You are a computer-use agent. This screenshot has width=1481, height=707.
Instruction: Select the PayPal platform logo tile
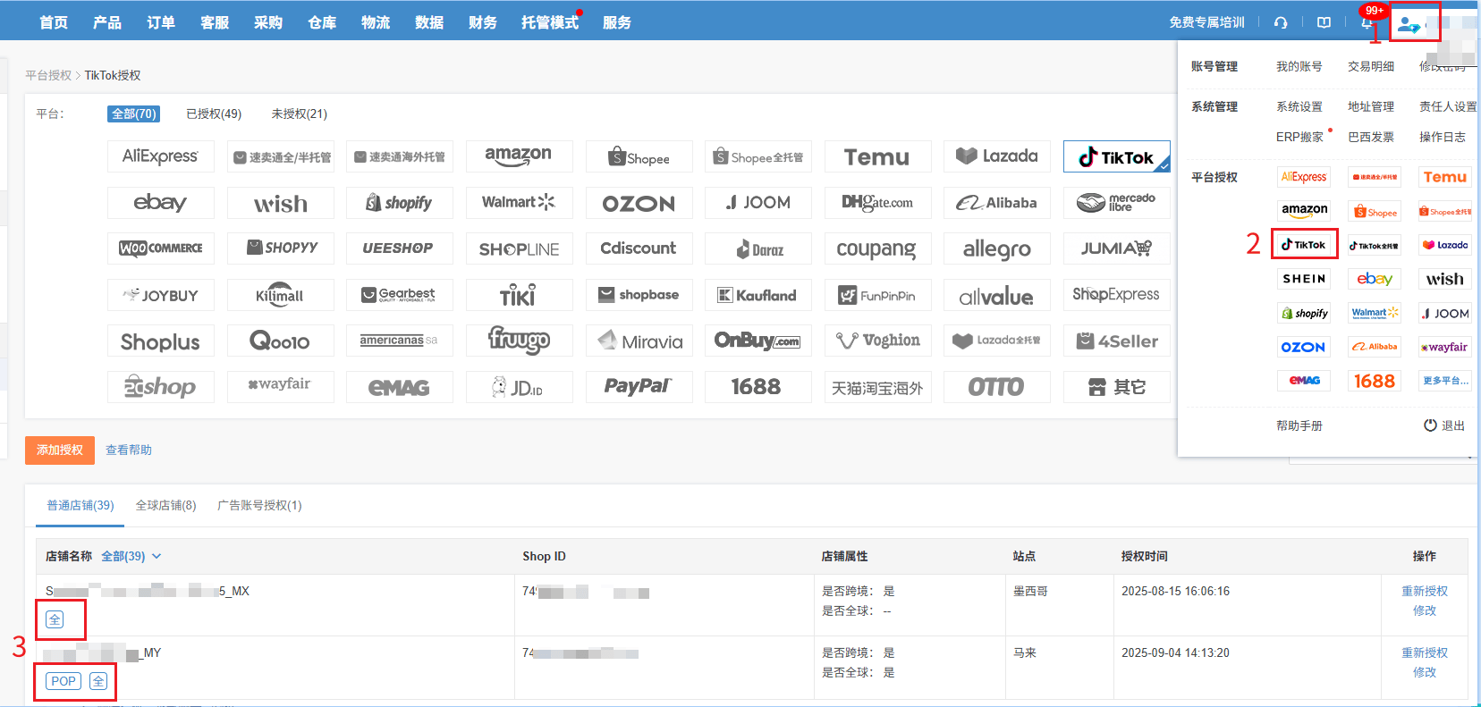pos(638,387)
